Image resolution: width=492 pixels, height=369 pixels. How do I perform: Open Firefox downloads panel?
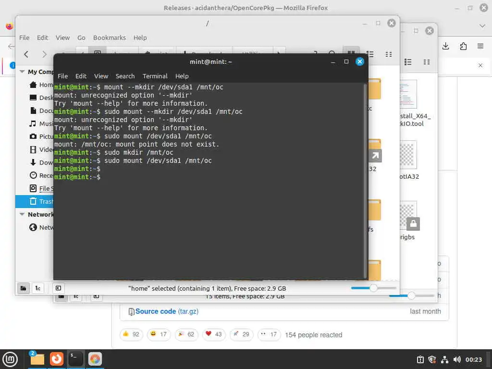[445, 47]
